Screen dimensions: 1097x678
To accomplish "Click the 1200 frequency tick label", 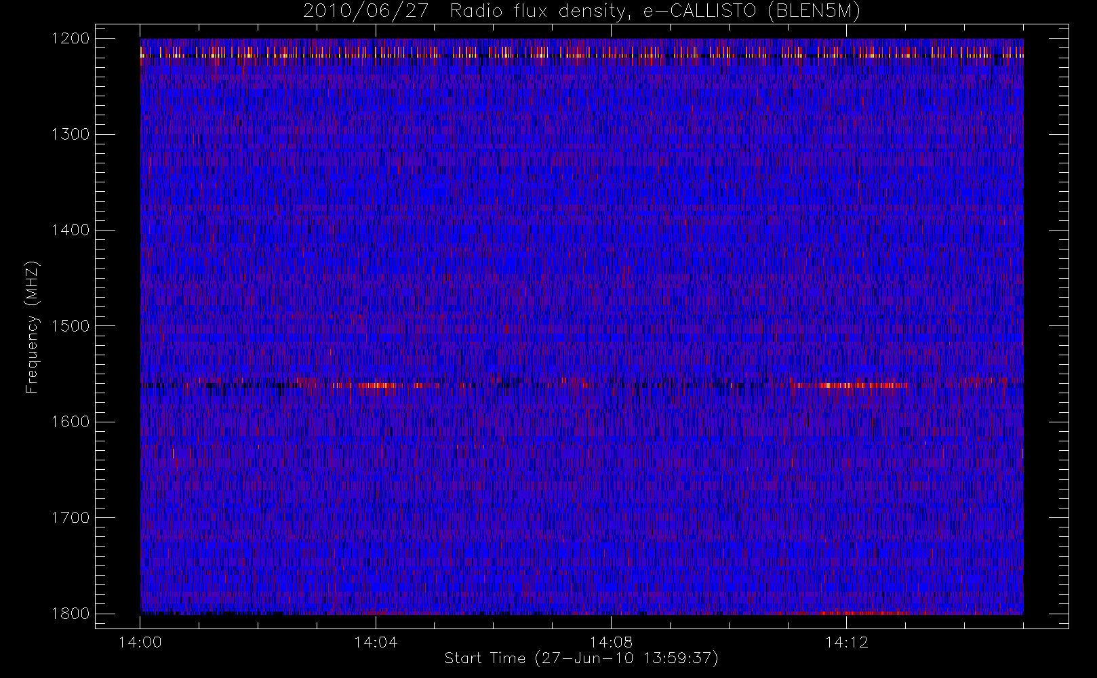I will pyautogui.click(x=71, y=39).
